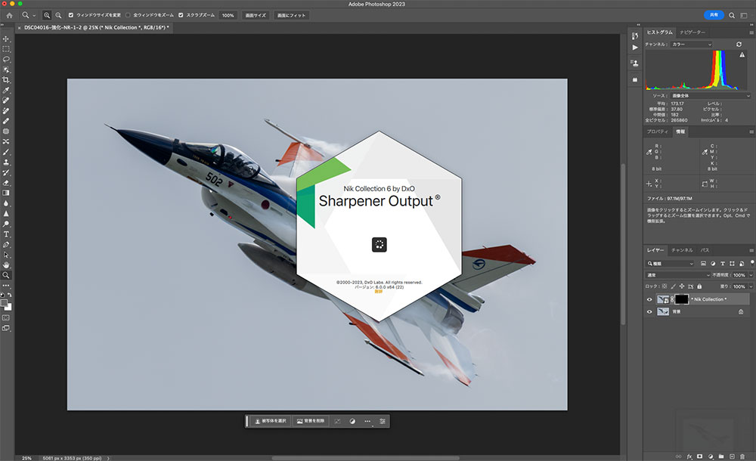756x461 pixels.
Task: Expand the 塗り fill dropdown arrow
Action: pos(751,286)
